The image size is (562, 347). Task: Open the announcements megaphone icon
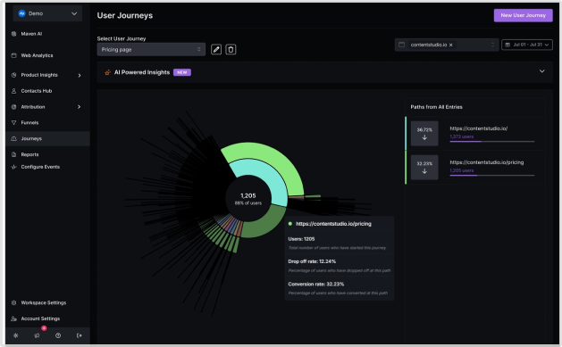(37, 335)
